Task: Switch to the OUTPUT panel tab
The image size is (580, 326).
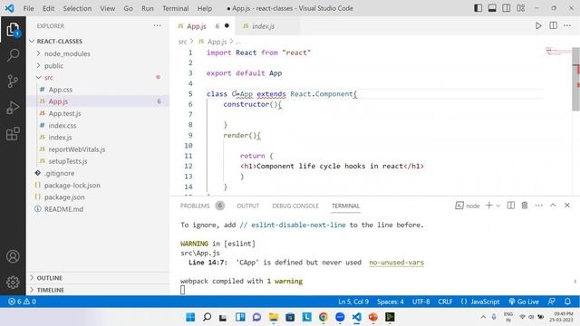Action: (x=247, y=206)
